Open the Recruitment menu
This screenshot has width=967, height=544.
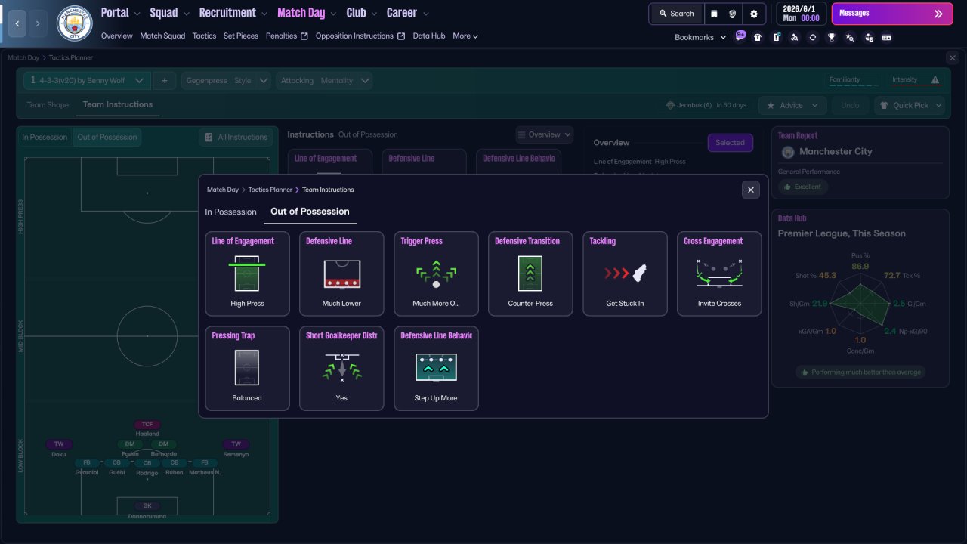[233, 13]
